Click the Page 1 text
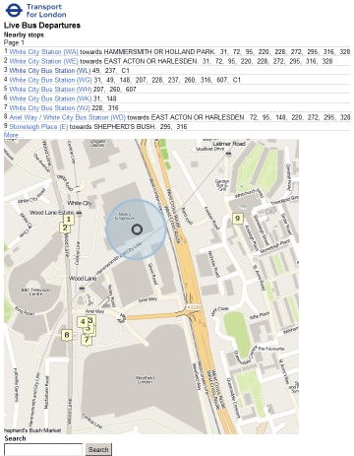 pyautogui.click(x=14, y=42)
